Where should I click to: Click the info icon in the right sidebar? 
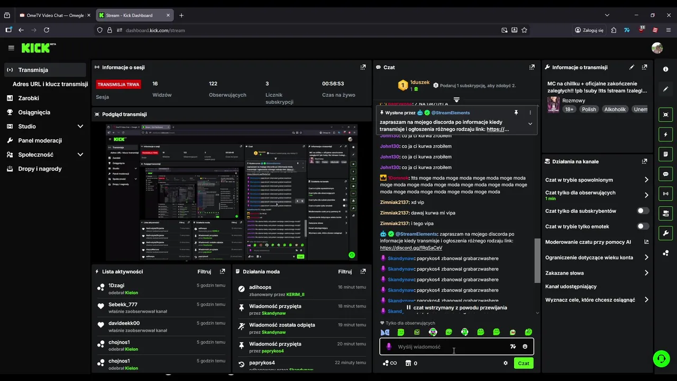pos(665,69)
